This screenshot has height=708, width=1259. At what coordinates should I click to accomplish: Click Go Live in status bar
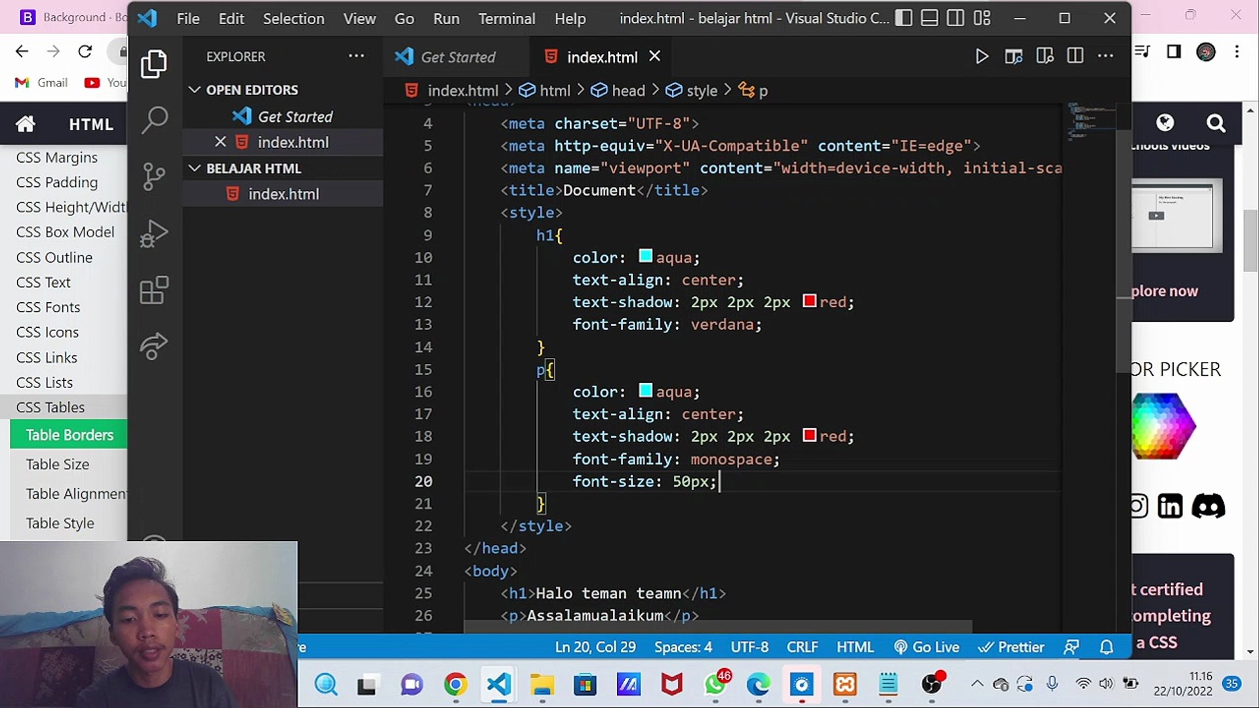click(x=927, y=648)
